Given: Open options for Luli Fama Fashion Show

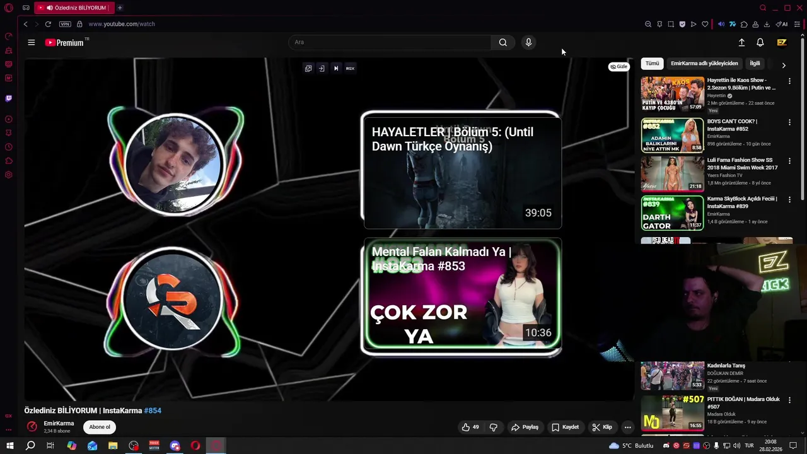Looking at the screenshot, I should coord(789,161).
